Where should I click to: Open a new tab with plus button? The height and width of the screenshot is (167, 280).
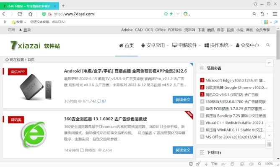tap(63, 6)
